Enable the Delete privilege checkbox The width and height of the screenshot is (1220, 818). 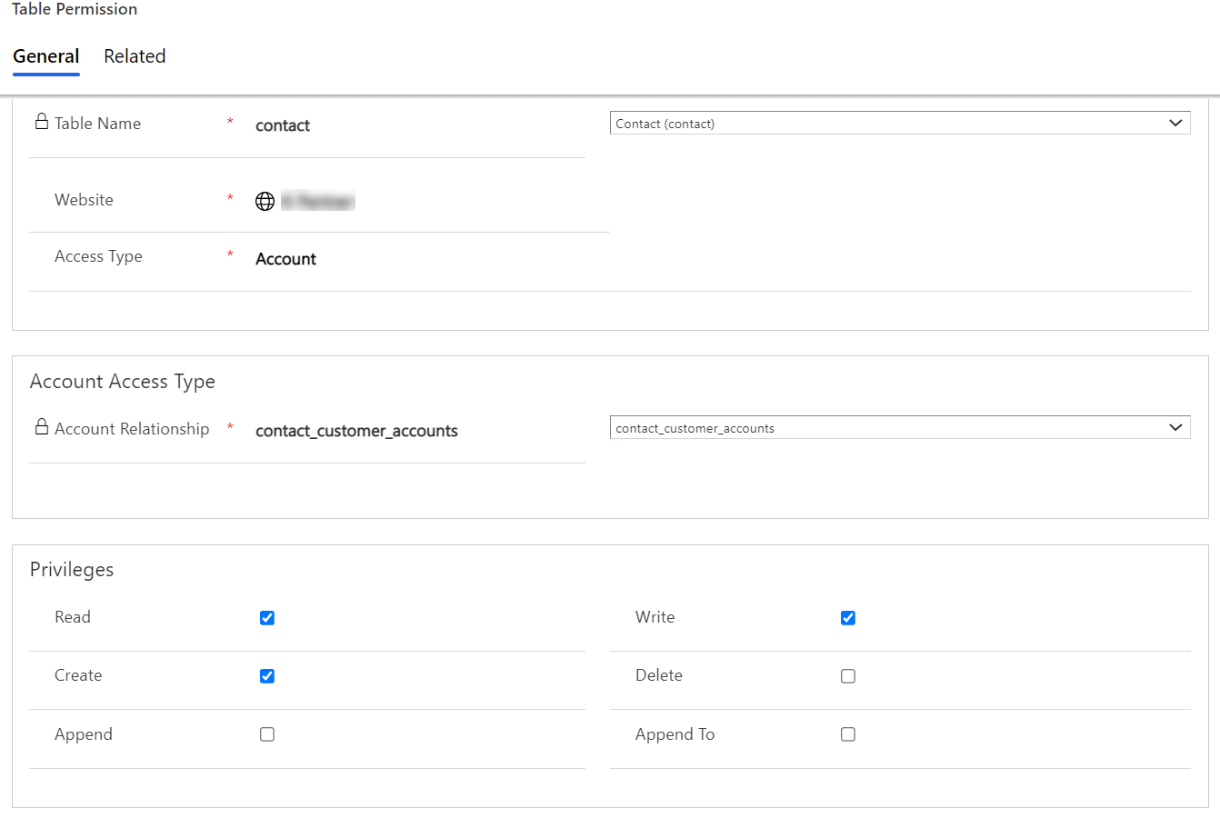click(x=848, y=676)
